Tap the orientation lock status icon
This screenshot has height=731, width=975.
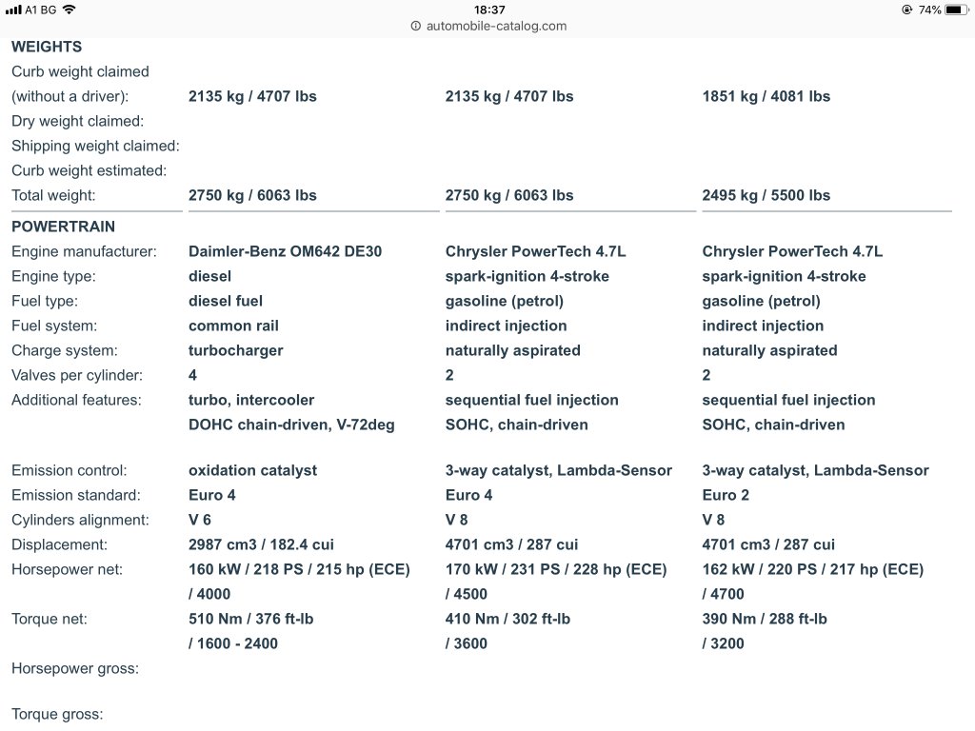tap(905, 10)
